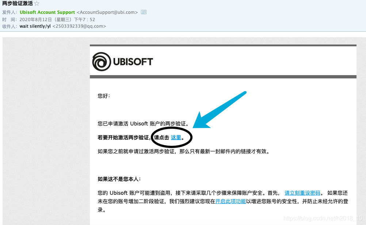Click sender address AccountSupport@ubi.com
Image resolution: width=366 pixels, height=225 pixels.
pos(107,12)
